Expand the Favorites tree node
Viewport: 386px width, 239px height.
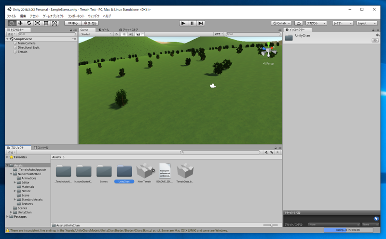(7, 157)
